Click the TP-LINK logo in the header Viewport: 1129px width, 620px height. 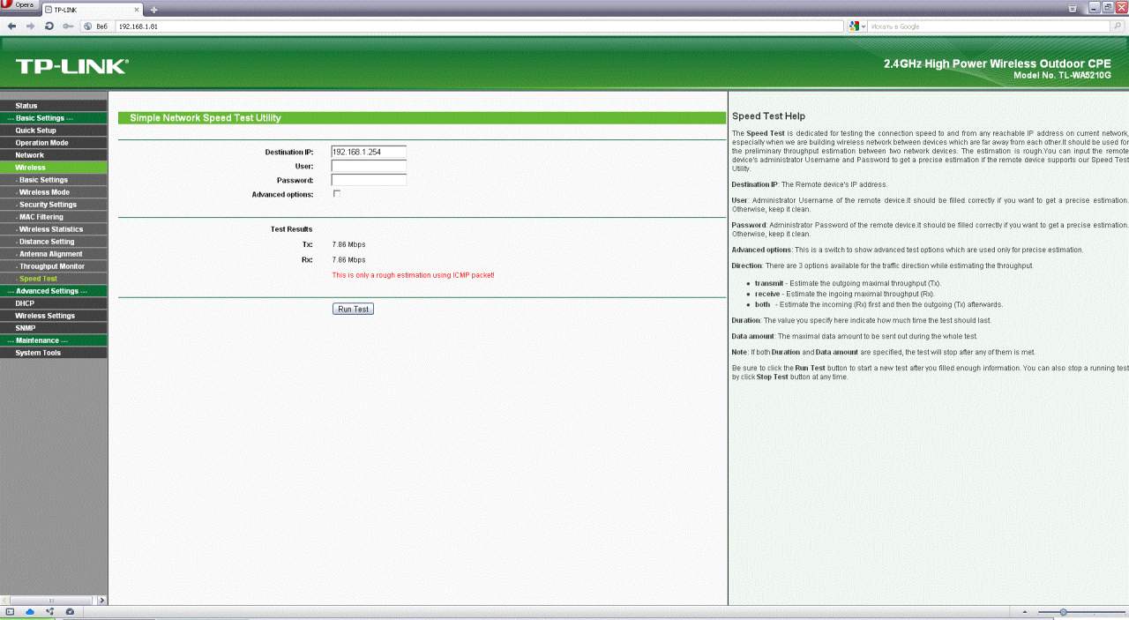click(x=71, y=66)
